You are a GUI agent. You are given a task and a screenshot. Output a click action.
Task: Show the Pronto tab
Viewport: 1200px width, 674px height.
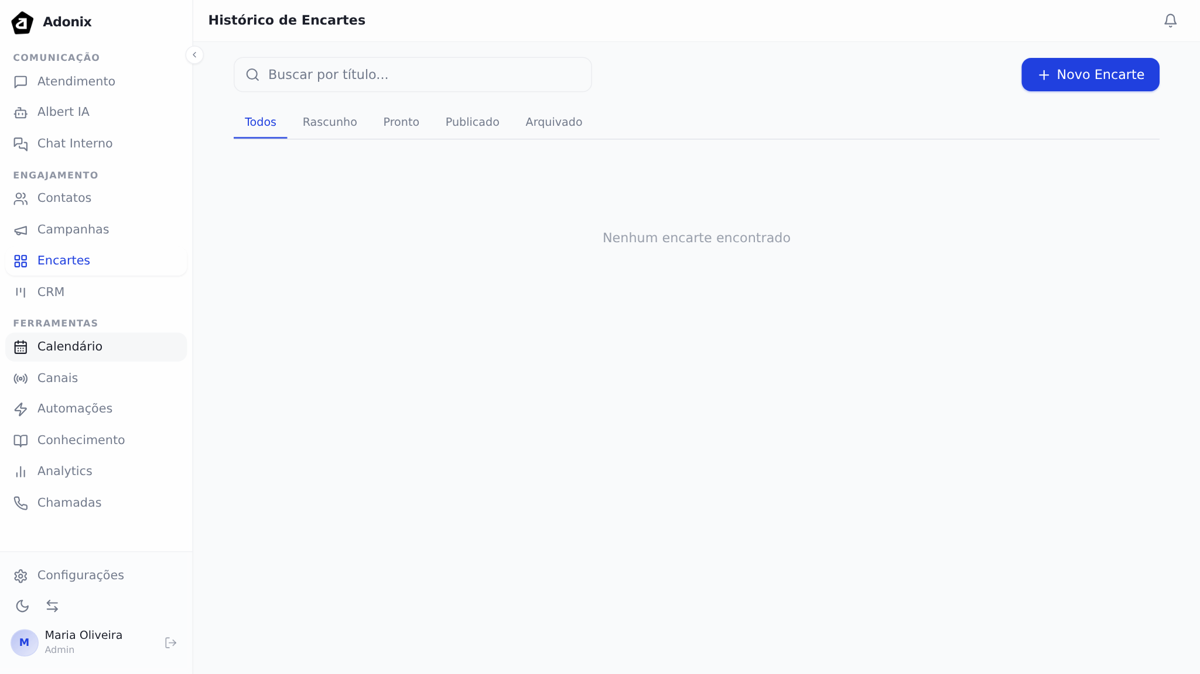click(x=401, y=122)
